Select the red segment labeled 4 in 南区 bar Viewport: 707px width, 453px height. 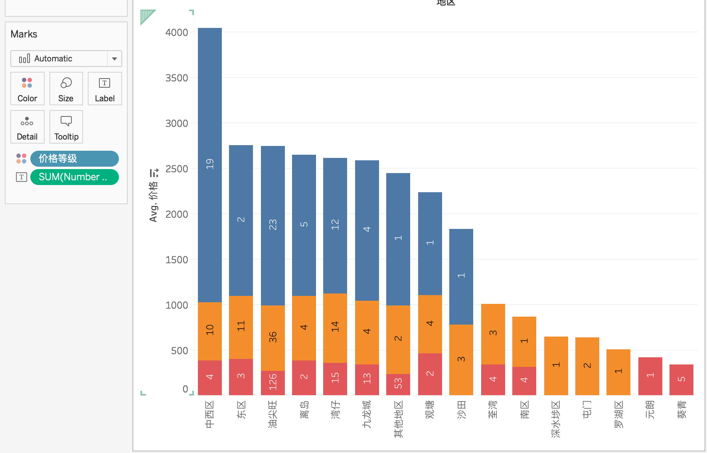[524, 381]
